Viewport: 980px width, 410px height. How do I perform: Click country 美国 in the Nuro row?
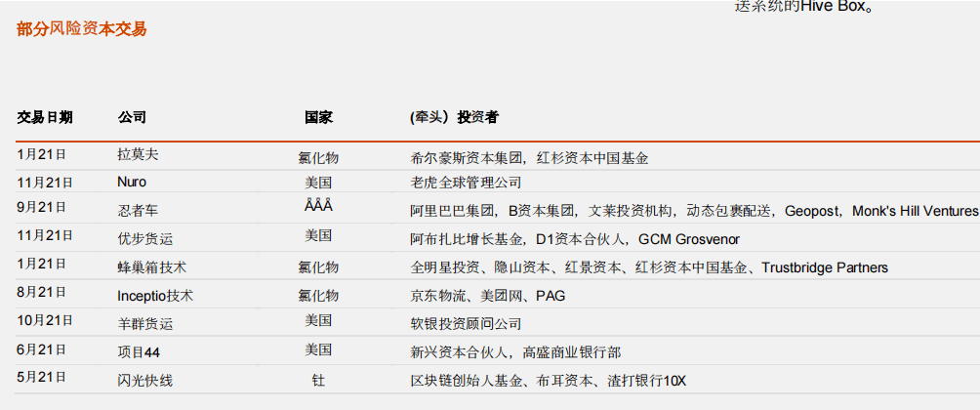(318, 183)
